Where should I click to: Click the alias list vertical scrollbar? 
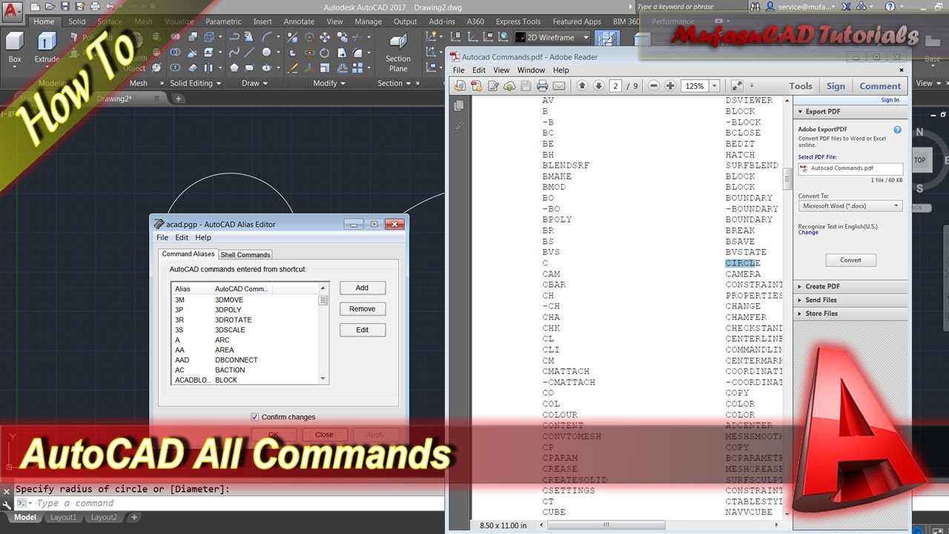323,332
